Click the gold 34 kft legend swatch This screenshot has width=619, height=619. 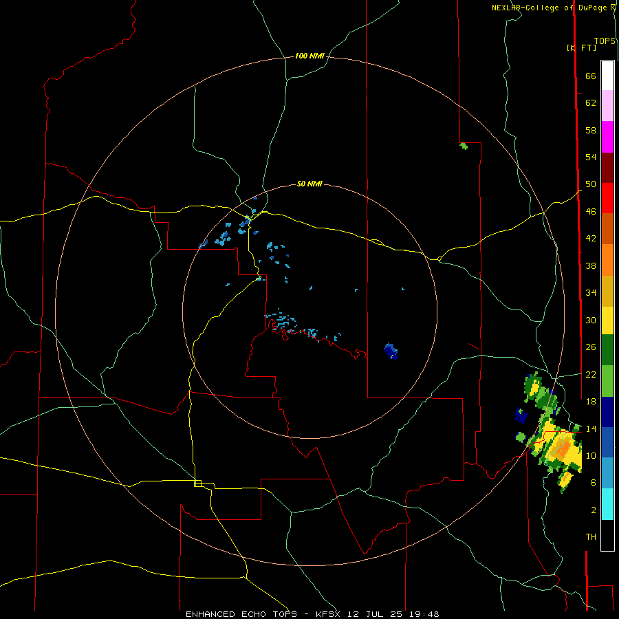pyautogui.click(x=607, y=291)
